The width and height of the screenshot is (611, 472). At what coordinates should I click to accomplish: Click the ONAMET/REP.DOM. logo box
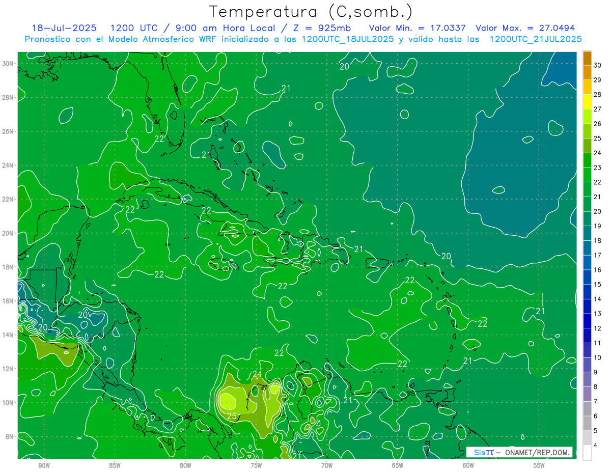[x=519, y=452]
